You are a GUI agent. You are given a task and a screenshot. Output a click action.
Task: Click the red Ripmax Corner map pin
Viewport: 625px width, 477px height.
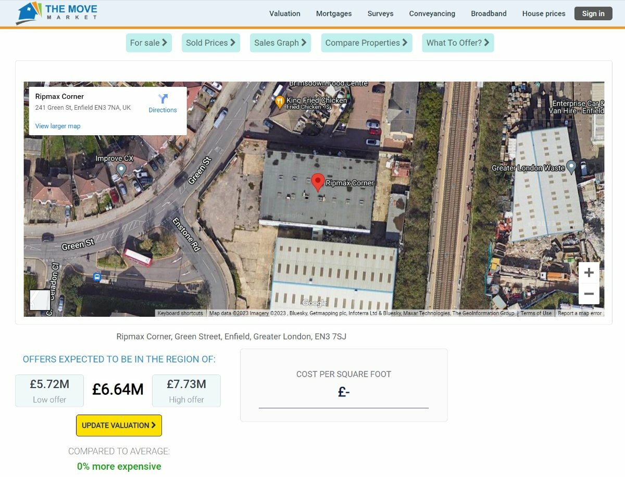[318, 183]
